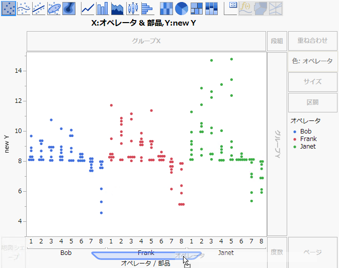The width and height of the screenshot is (339, 268).
Task: Click the Janet group label on X axis
Action: point(226,252)
